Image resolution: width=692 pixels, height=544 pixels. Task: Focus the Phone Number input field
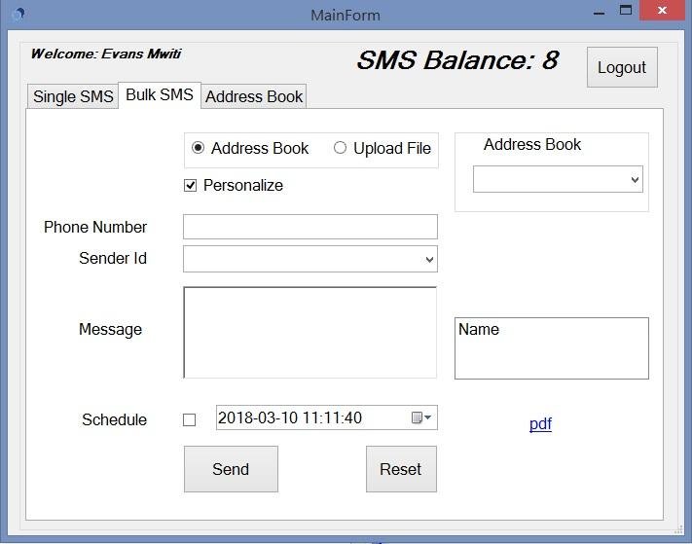[310, 227]
